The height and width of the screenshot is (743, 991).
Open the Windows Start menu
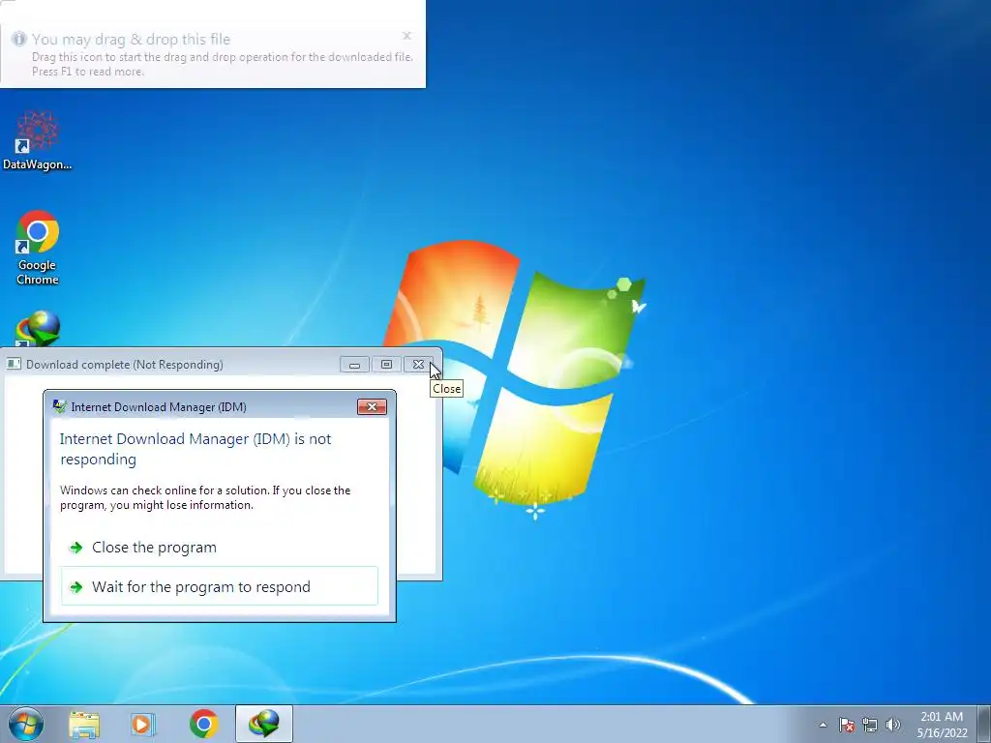click(26, 724)
